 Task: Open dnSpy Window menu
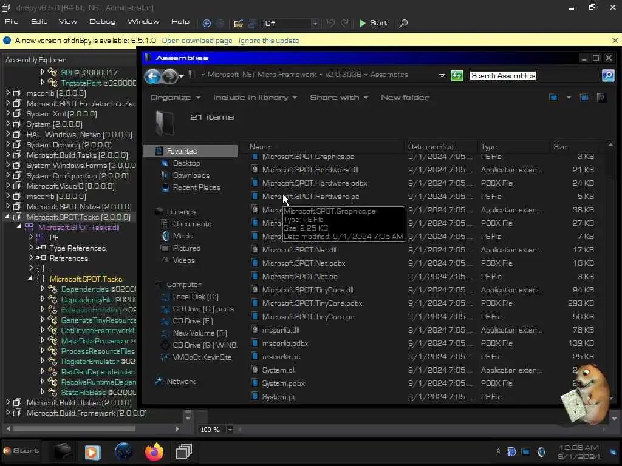[x=143, y=22]
